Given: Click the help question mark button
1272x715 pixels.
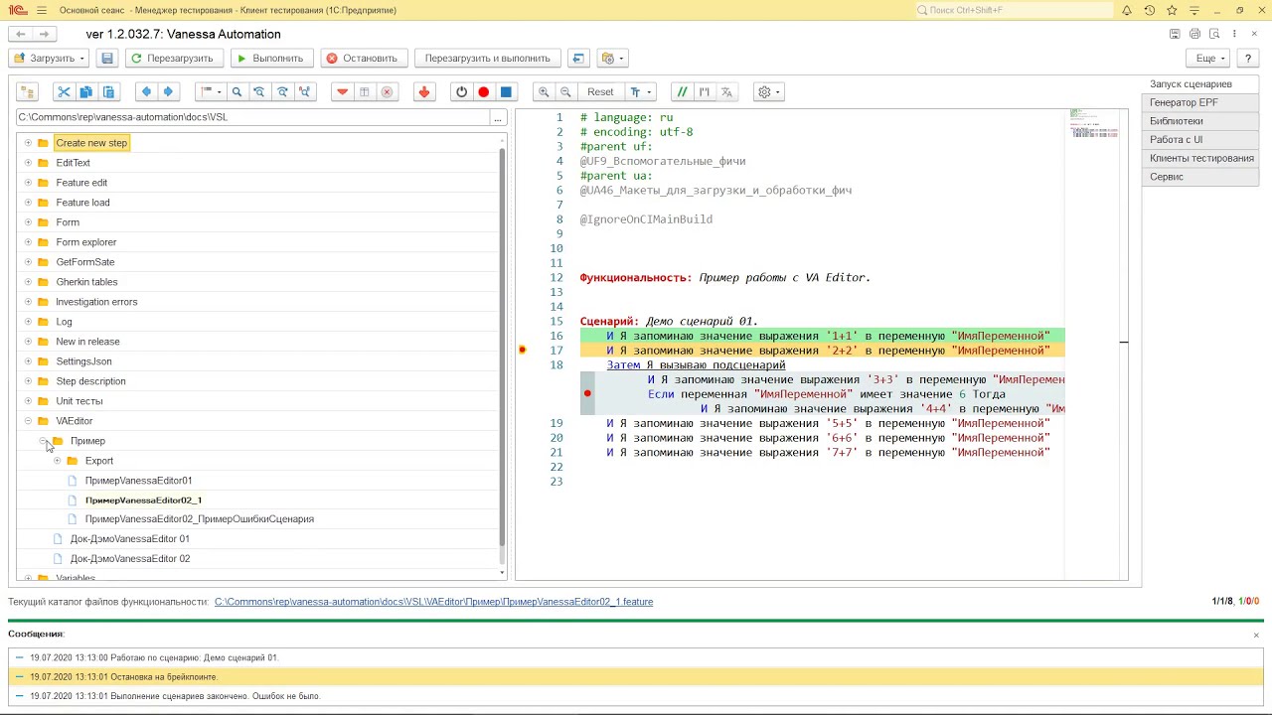Looking at the screenshot, I should point(1248,59).
